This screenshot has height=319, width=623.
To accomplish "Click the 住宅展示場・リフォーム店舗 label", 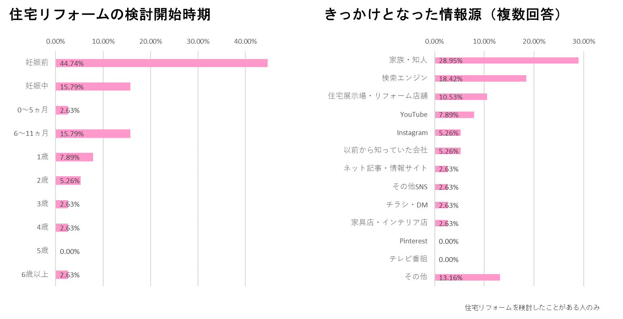I will click(378, 96).
